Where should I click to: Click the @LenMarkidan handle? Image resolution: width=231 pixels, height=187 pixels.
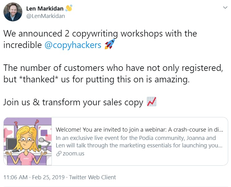[x=46, y=16]
